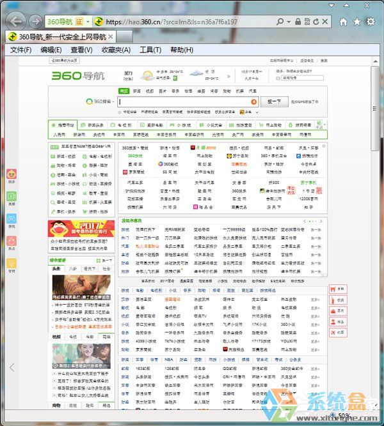
Task: Open the 人民网 link
Action: click(59, 135)
